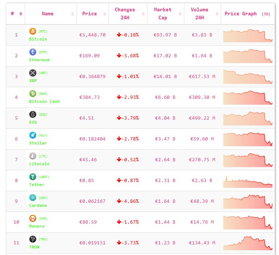Click the Bitcoin Cash green logo icon
279x255 pixels.
pos(33,94)
